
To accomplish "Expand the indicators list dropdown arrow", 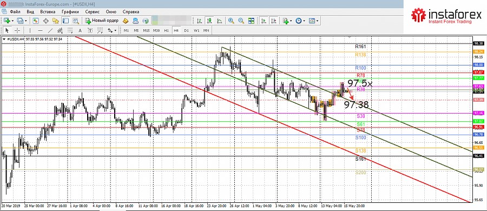I will 291,21.
